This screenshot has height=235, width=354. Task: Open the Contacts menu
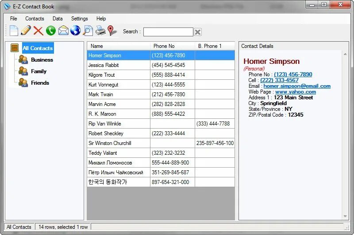tap(35, 19)
